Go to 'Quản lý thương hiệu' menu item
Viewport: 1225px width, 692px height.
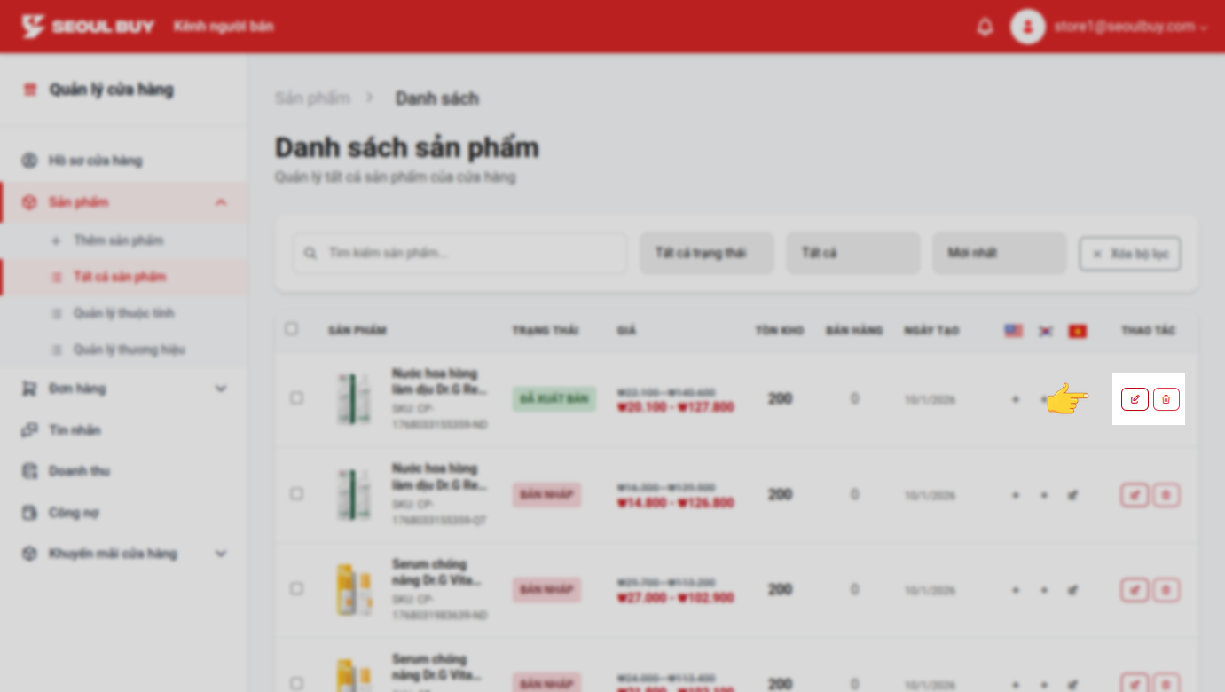pos(129,350)
